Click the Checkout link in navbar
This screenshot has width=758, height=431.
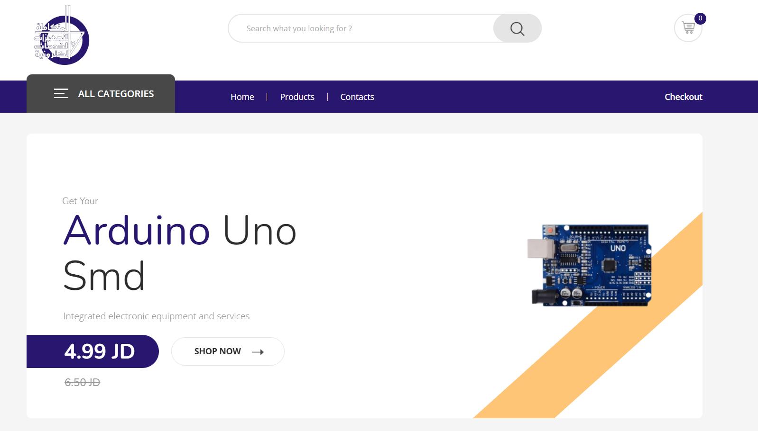683,97
